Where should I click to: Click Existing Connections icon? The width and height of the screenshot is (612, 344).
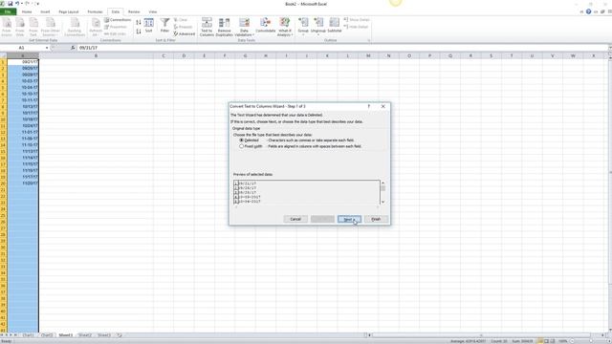pyautogui.click(x=75, y=27)
